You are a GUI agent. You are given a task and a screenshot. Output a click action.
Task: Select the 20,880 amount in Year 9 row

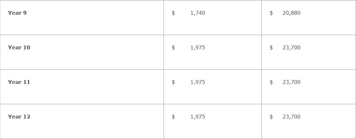tap(291, 13)
